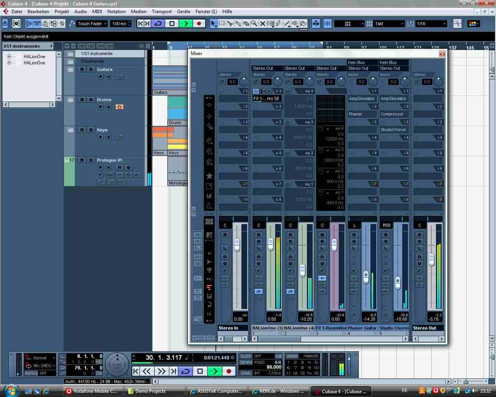Toggle Cycle loop in top toolbar
Image resolution: width=496 pixels, height=397 pixels.
158,24
